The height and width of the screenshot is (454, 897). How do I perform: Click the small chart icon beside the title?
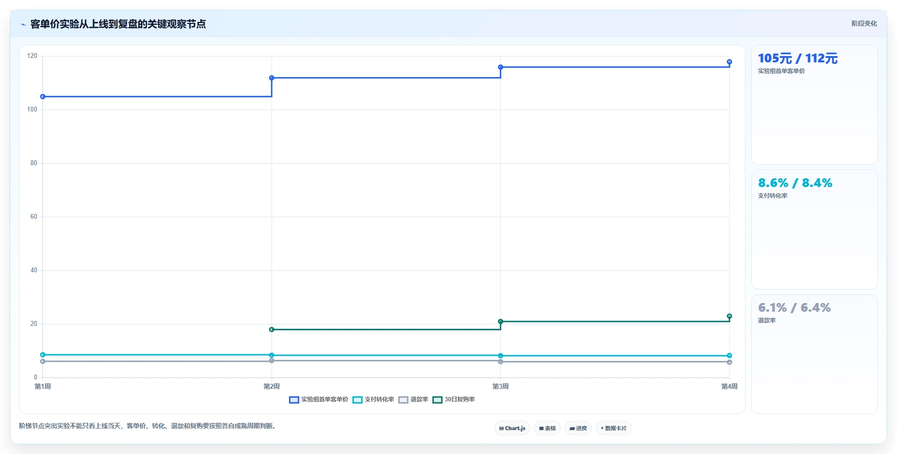[23, 24]
